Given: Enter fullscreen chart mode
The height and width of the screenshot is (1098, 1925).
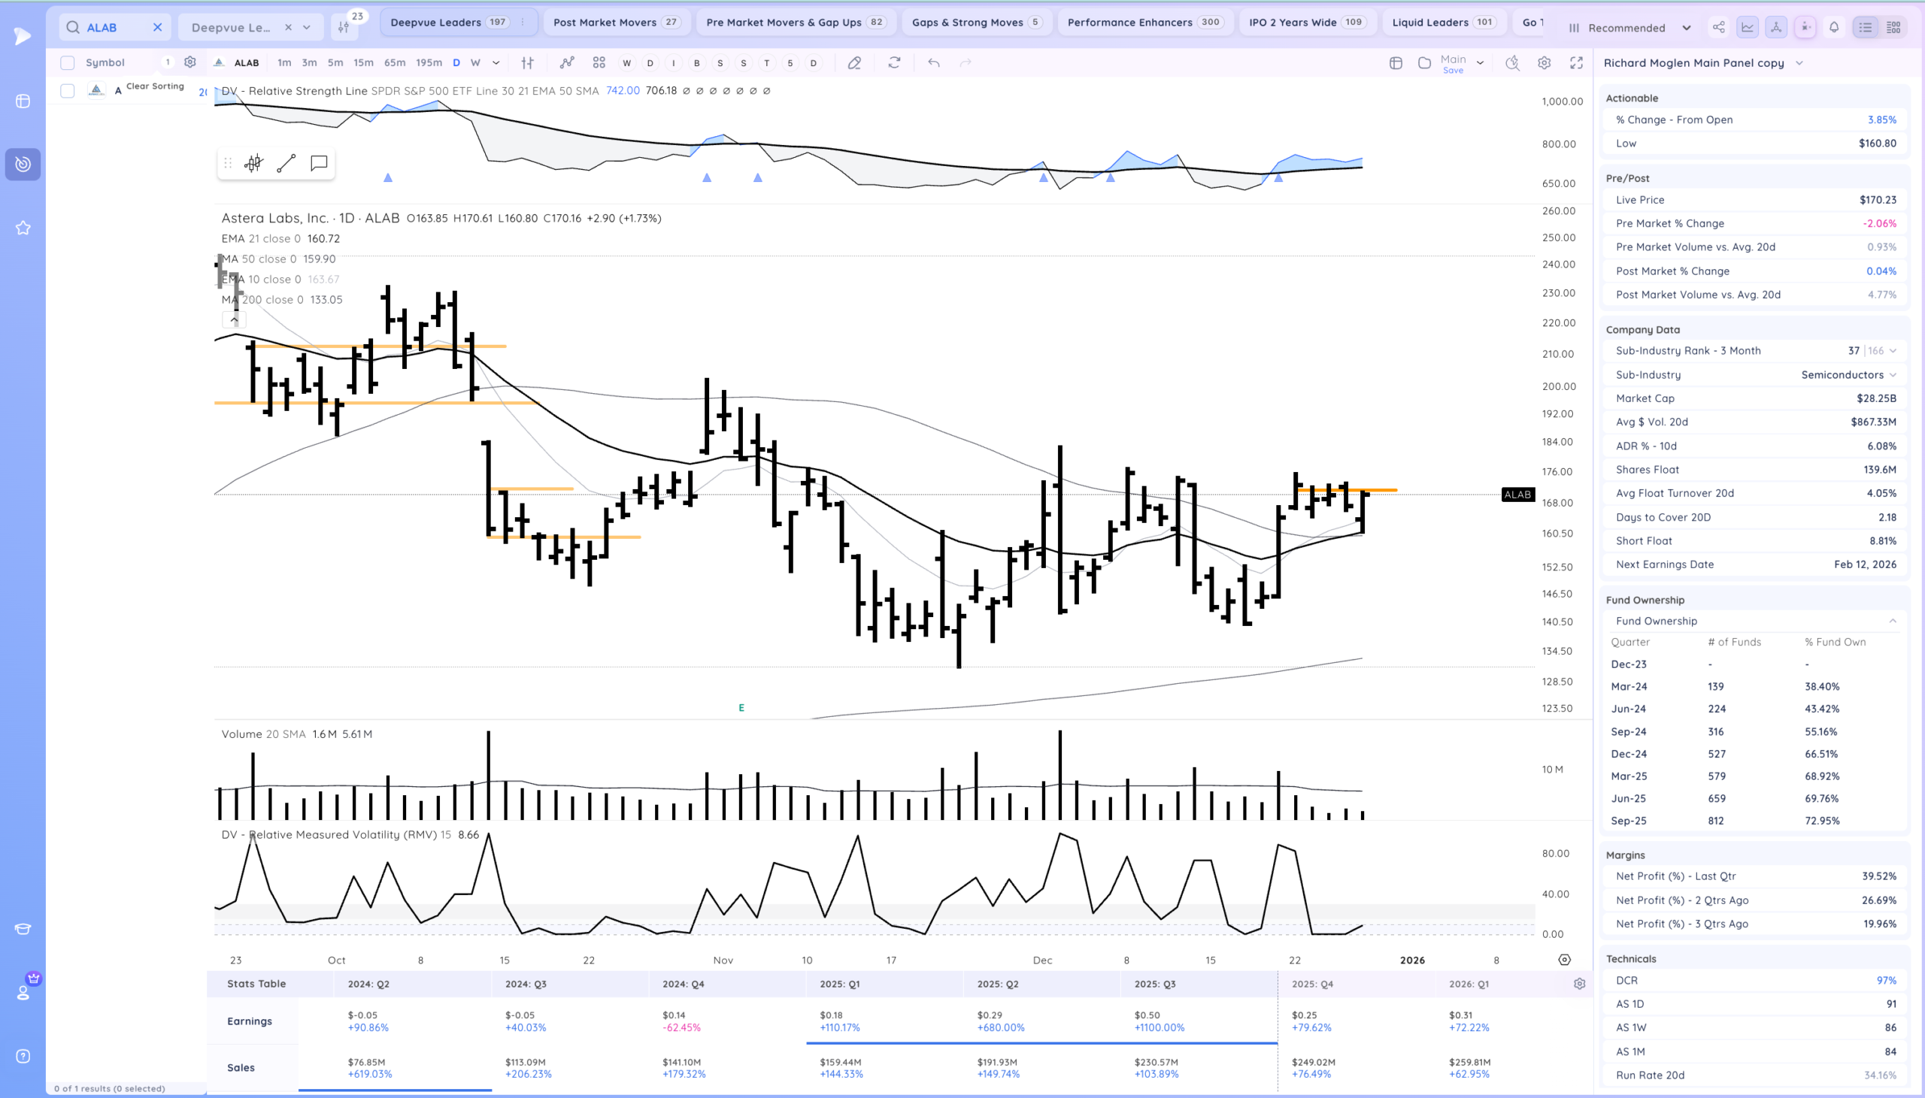Looking at the screenshot, I should coord(1576,62).
